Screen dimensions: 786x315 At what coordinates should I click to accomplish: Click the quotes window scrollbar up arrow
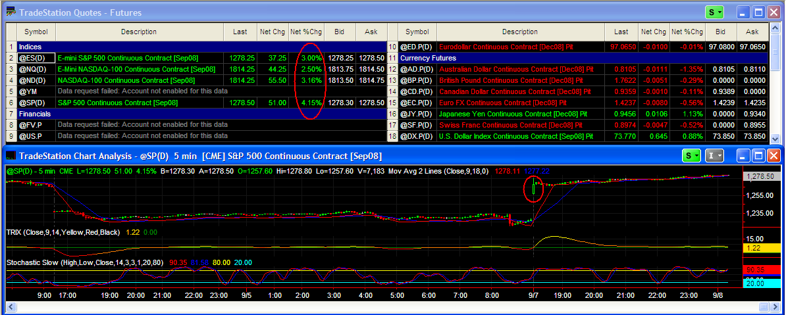click(x=774, y=28)
